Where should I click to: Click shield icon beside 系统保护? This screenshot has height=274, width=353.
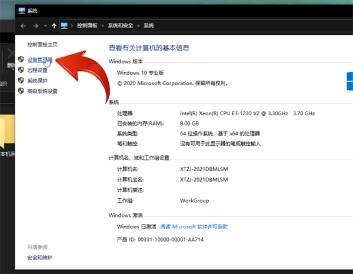21,81
